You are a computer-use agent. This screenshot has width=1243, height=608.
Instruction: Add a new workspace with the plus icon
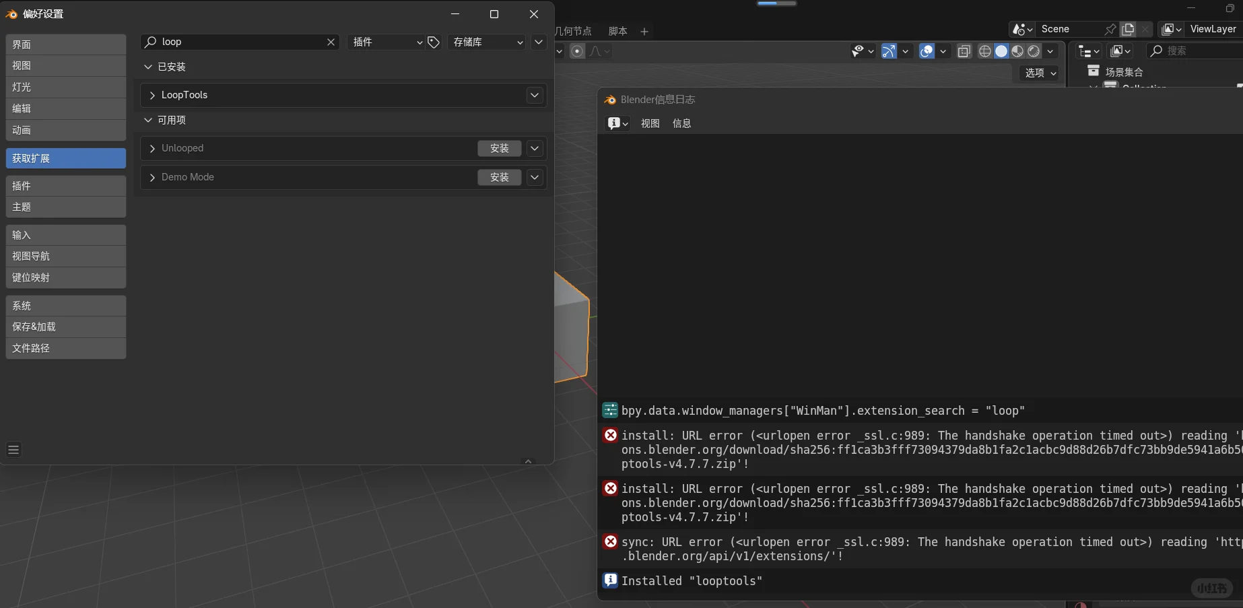click(644, 31)
